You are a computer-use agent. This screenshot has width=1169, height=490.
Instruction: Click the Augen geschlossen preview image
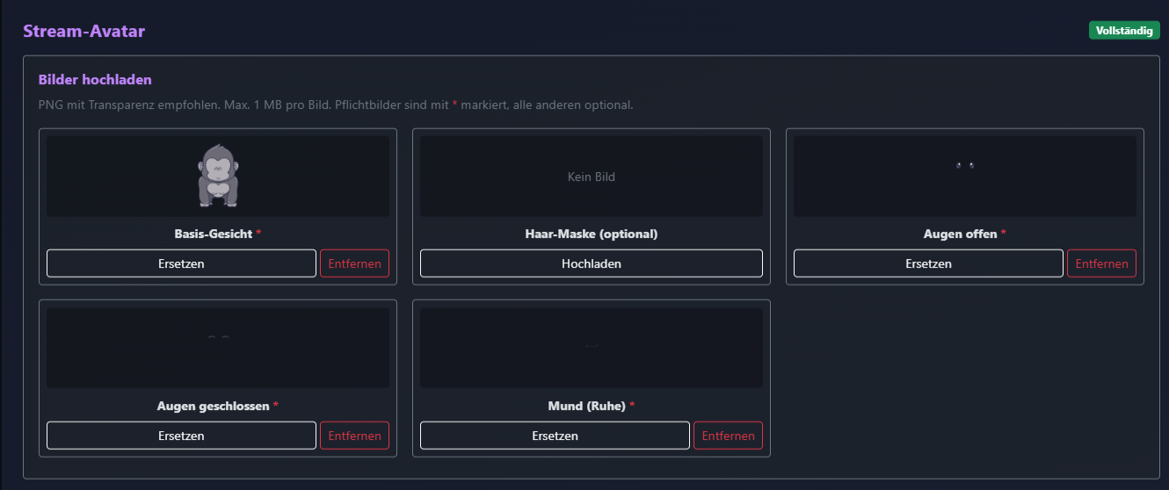tap(218, 348)
